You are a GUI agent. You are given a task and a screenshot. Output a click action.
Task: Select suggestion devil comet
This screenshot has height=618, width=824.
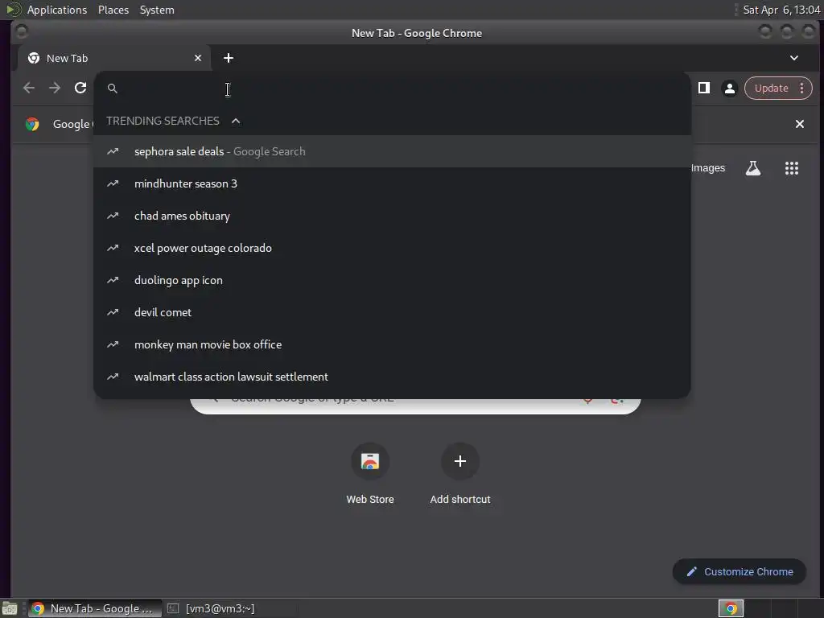click(392, 312)
